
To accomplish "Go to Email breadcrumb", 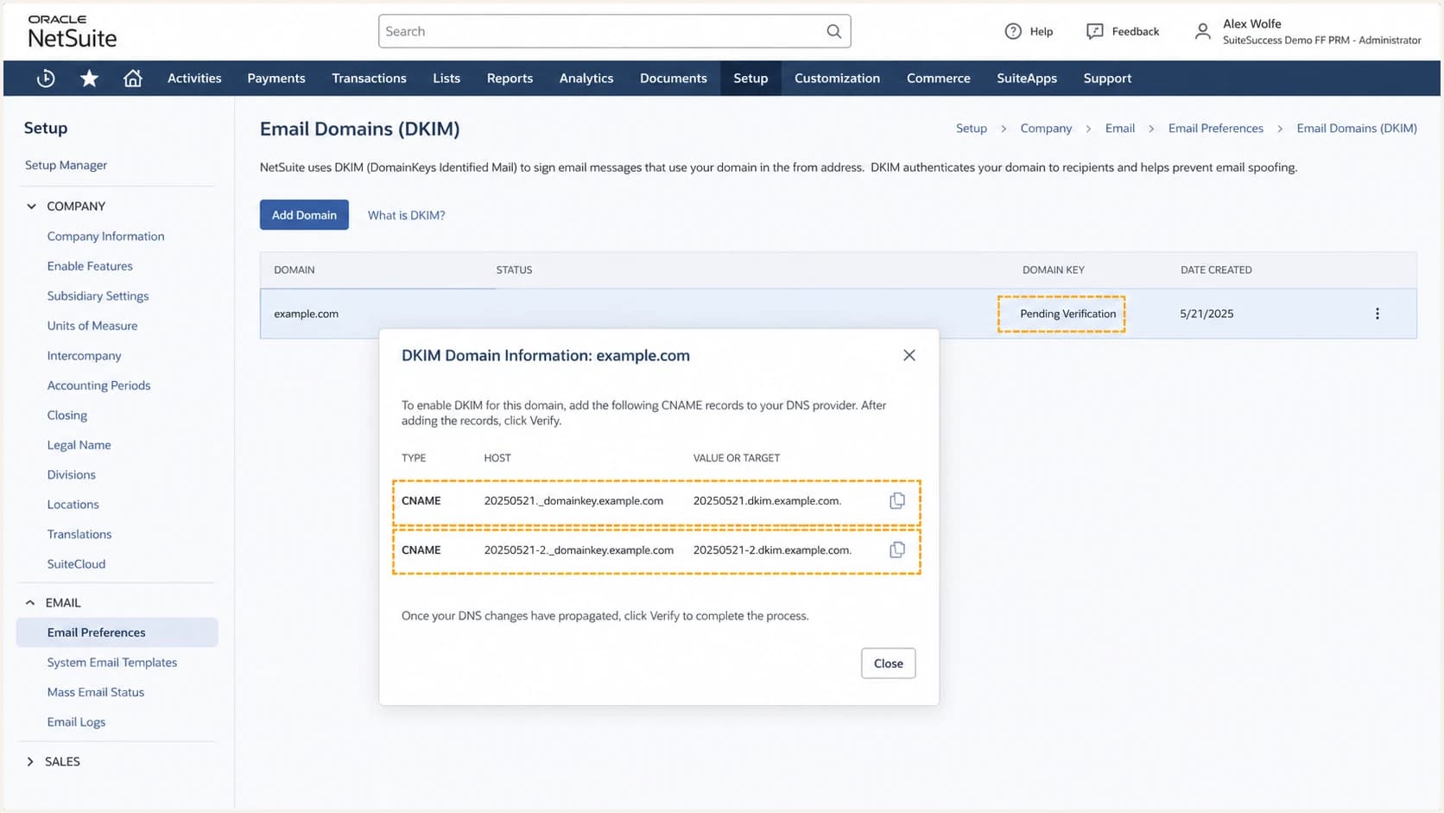I will (x=1120, y=129).
